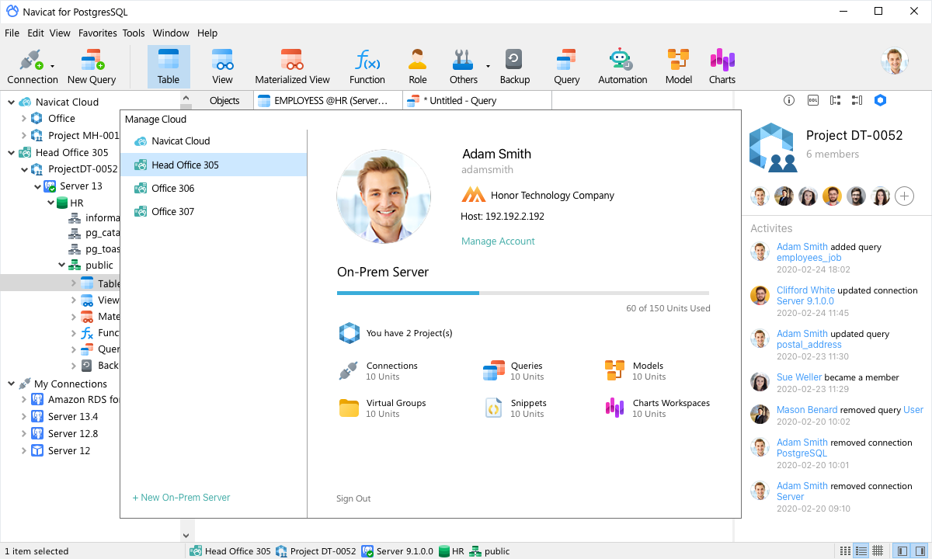This screenshot has height=559, width=932.
Task: Click Head Office 305 in the status bar
Action: (230, 551)
